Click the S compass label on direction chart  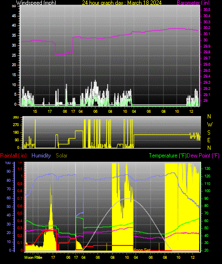(209, 133)
